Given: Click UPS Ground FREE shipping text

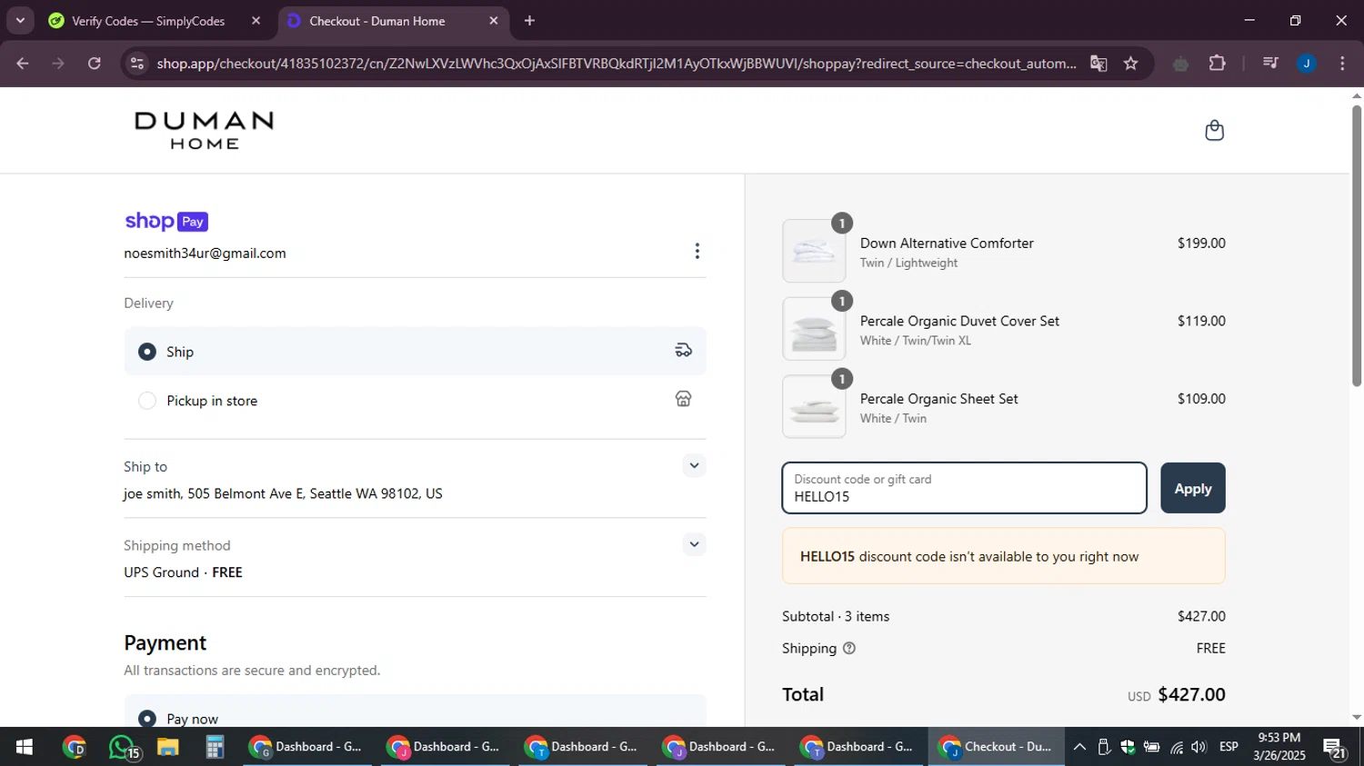Looking at the screenshot, I should click(x=183, y=572).
